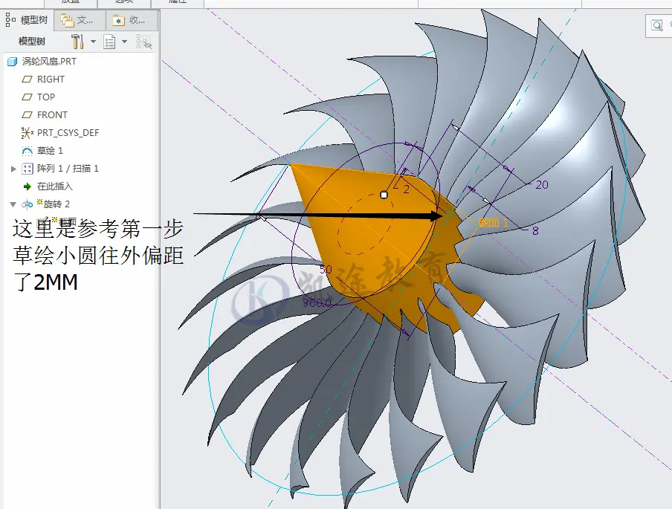This screenshot has width=672, height=509.
Task: Click the 20 dimension value in sketch
Action: pyautogui.click(x=542, y=185)
